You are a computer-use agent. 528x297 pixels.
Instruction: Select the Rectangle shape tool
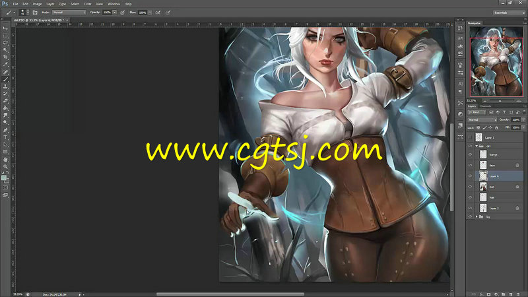coord(5,152)
